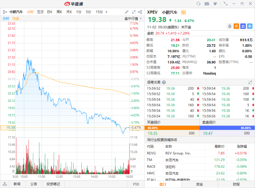Collapse left panel icon beside 小鹏汽车

pos(5,12)
